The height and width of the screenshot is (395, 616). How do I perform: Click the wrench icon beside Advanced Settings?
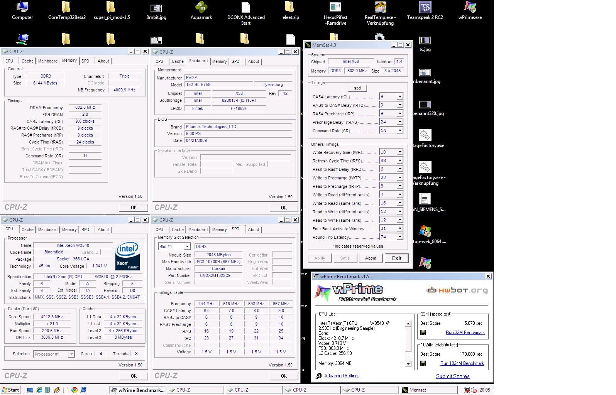click(x=318, y=376)
